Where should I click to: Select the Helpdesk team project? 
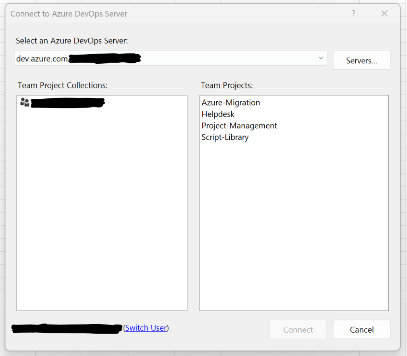point(218,114)
